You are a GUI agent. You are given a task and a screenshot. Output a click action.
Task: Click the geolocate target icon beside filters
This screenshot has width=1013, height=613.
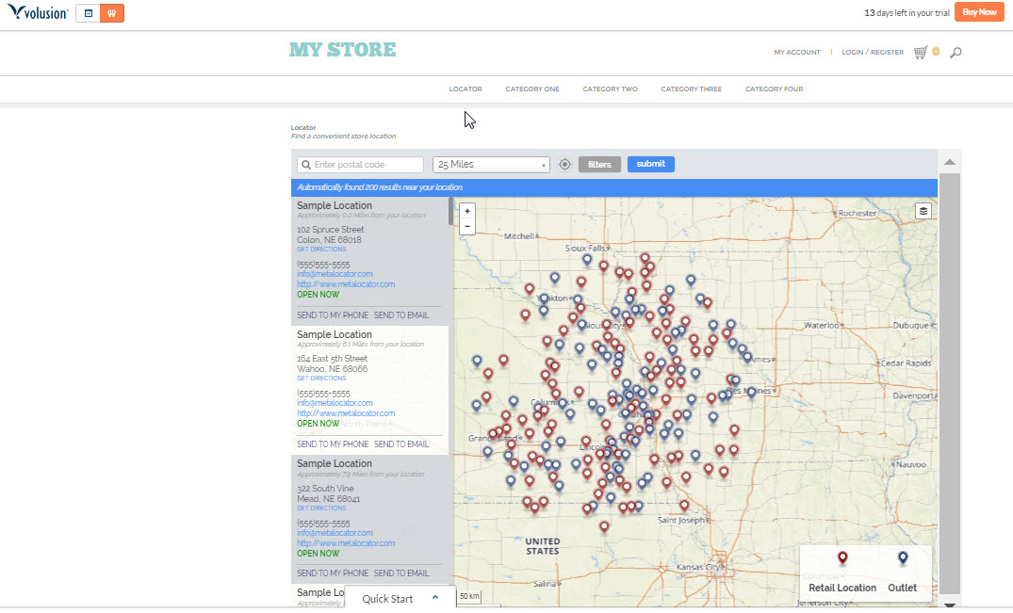point(564,165)
